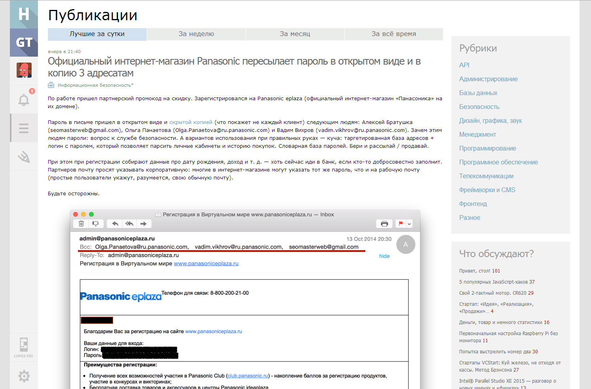Image resolution: width=591 pixels, height=389 pixels.
Task: Open the 'Дизайн, графика, звук' rubric
Action: pyautogui.click(x=491, y=120)
